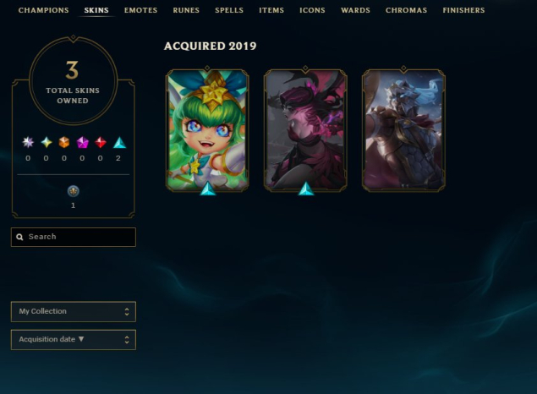Click the arrows on My Collection selector
Screen dimensions: 537x394
click(127, 311)
